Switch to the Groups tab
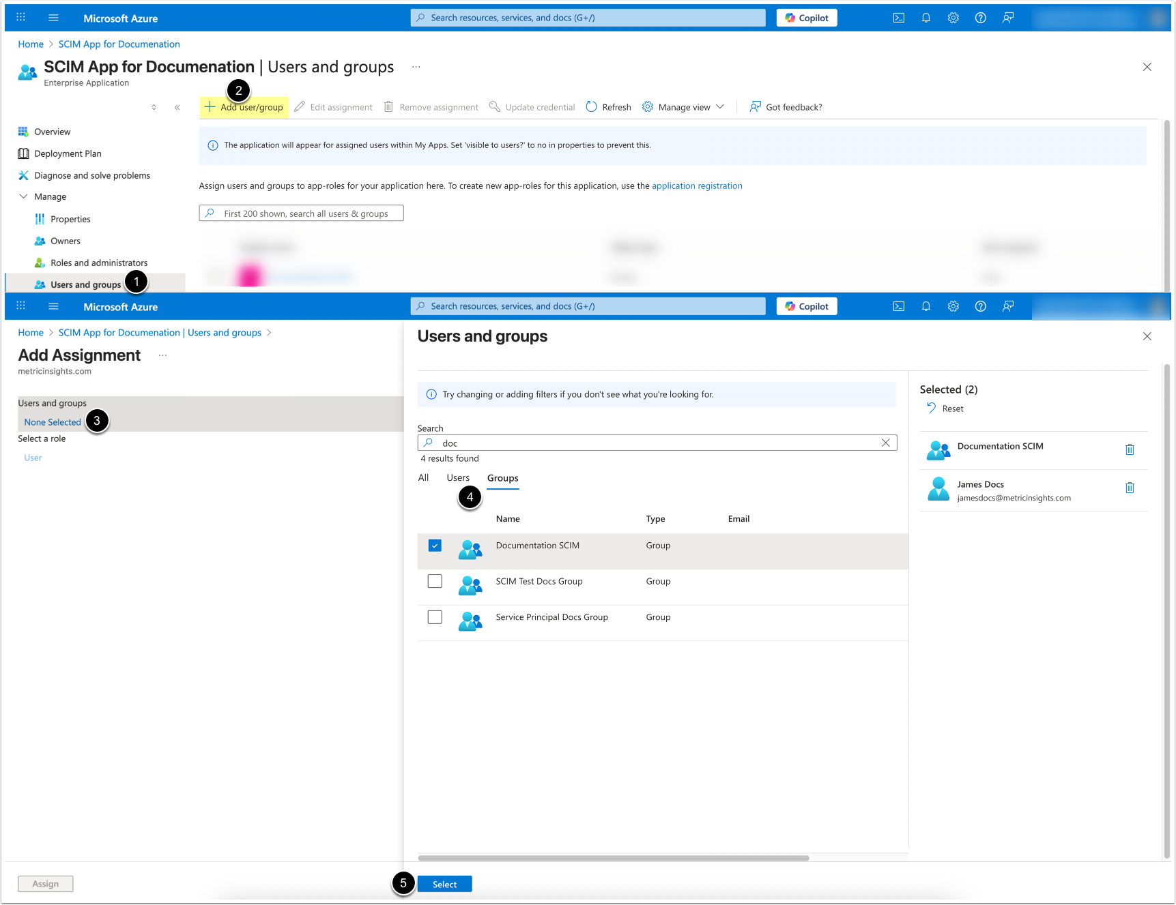Viewport: 1176px width, 905px height. (x=503, y=478)
